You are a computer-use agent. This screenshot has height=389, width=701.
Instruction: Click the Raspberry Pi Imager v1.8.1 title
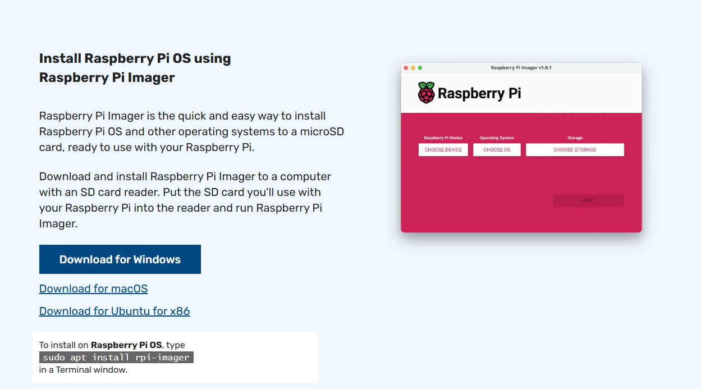coord(521,68)
